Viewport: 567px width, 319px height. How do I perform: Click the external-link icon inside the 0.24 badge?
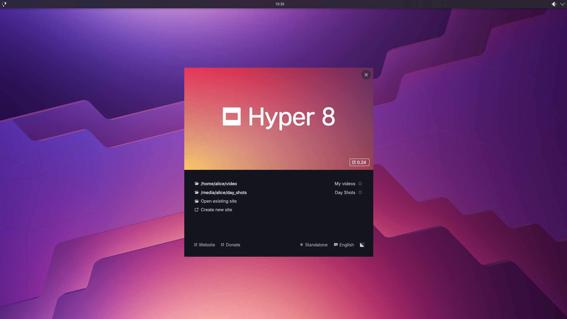point(354,162)
